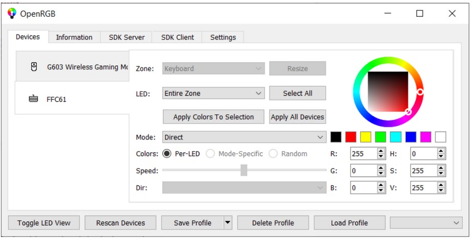471x239 pixels.
Task: Select the FFC61 keyboard device
Action: coord(72,98)
